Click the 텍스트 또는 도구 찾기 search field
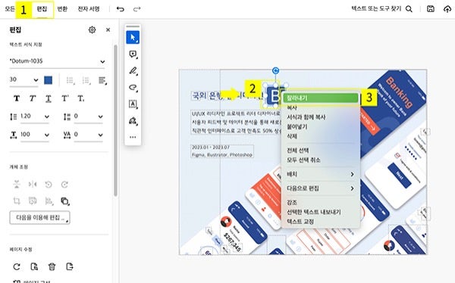Screen dimensions: 455x283 [x=376, y=8]
